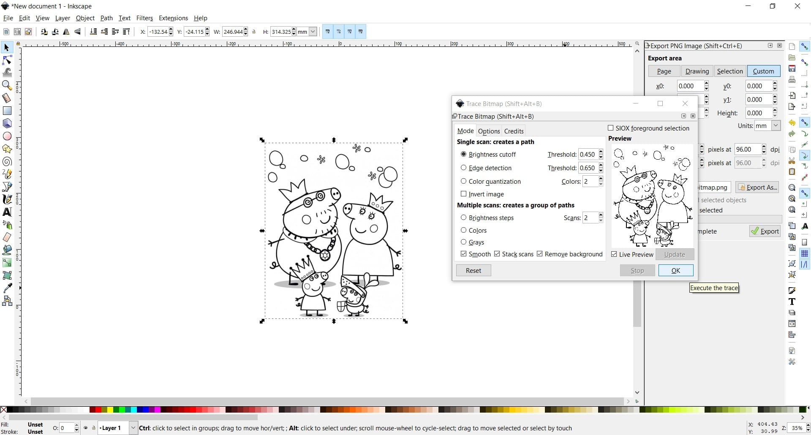Click the Reset button
This screenshot has width=811, height=435.
(474, 270)
